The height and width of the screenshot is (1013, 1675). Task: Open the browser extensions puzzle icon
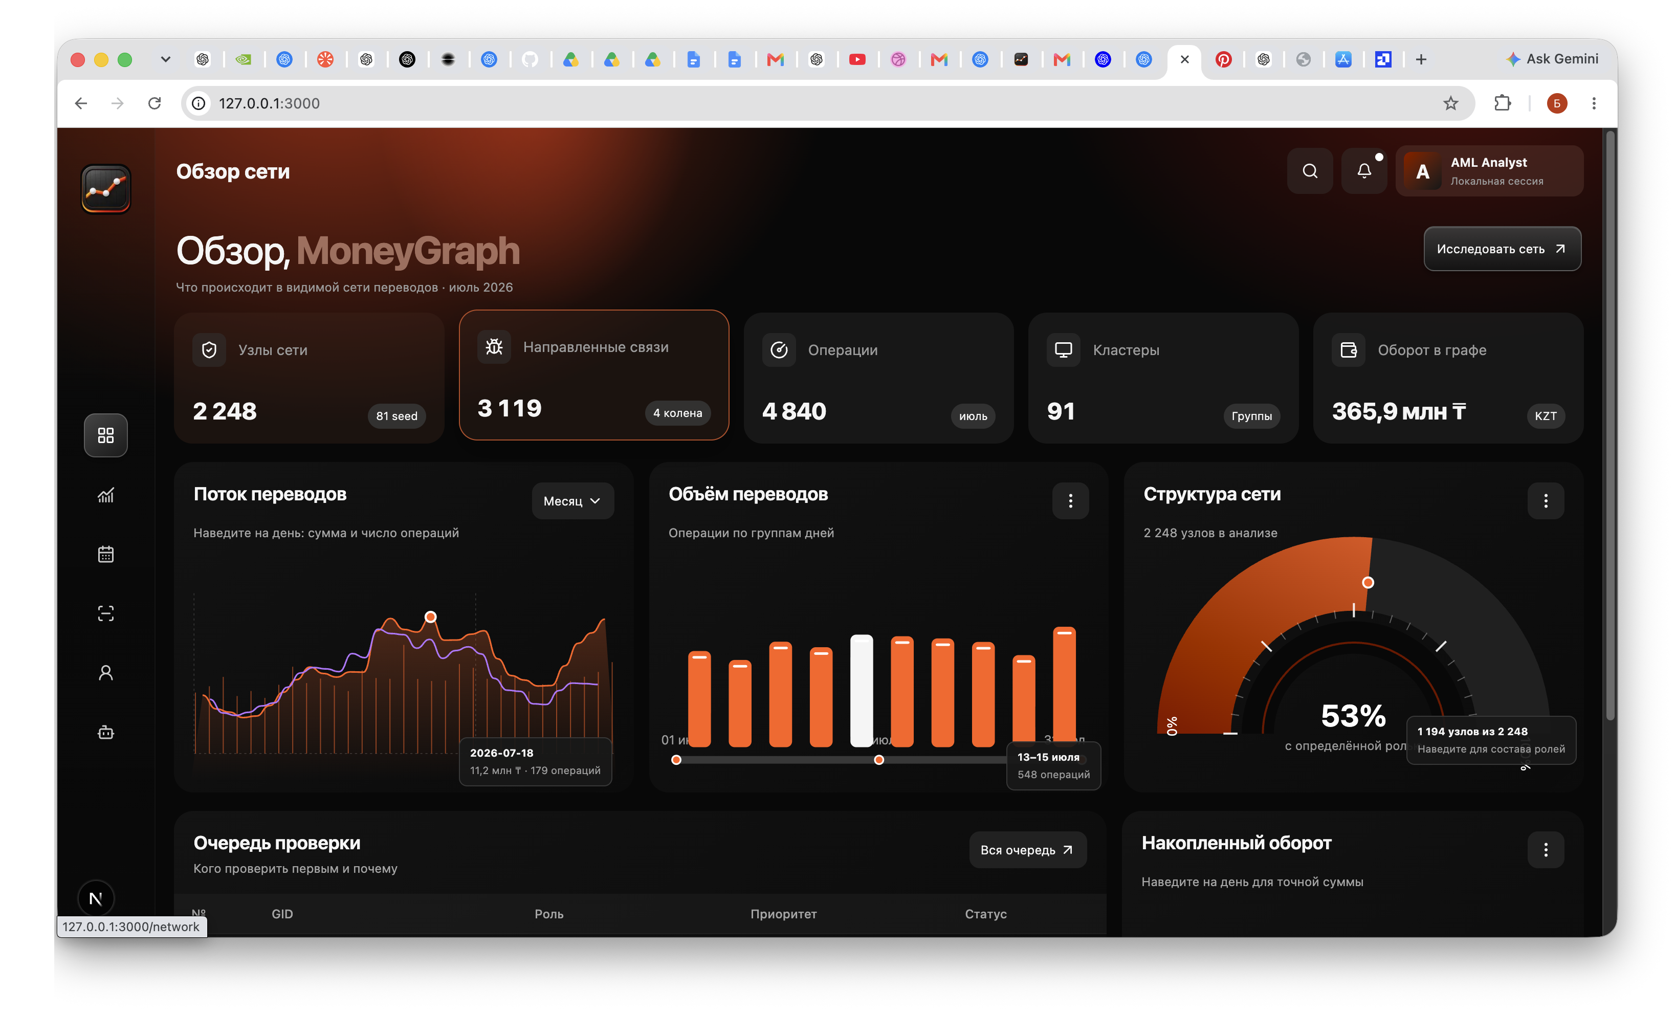click(1503, 103)
